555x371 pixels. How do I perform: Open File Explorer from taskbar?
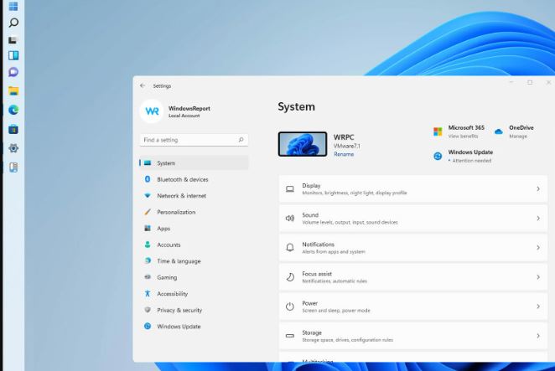click(13, 91)
